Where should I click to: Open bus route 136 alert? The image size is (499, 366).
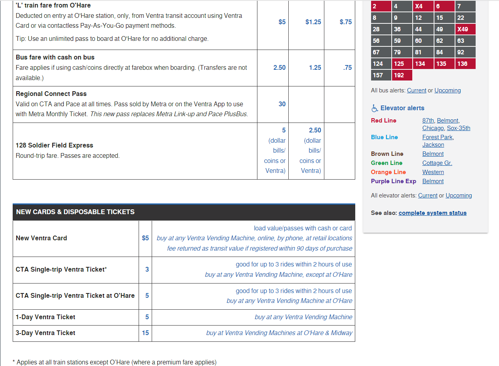click(x=465, y=64)
